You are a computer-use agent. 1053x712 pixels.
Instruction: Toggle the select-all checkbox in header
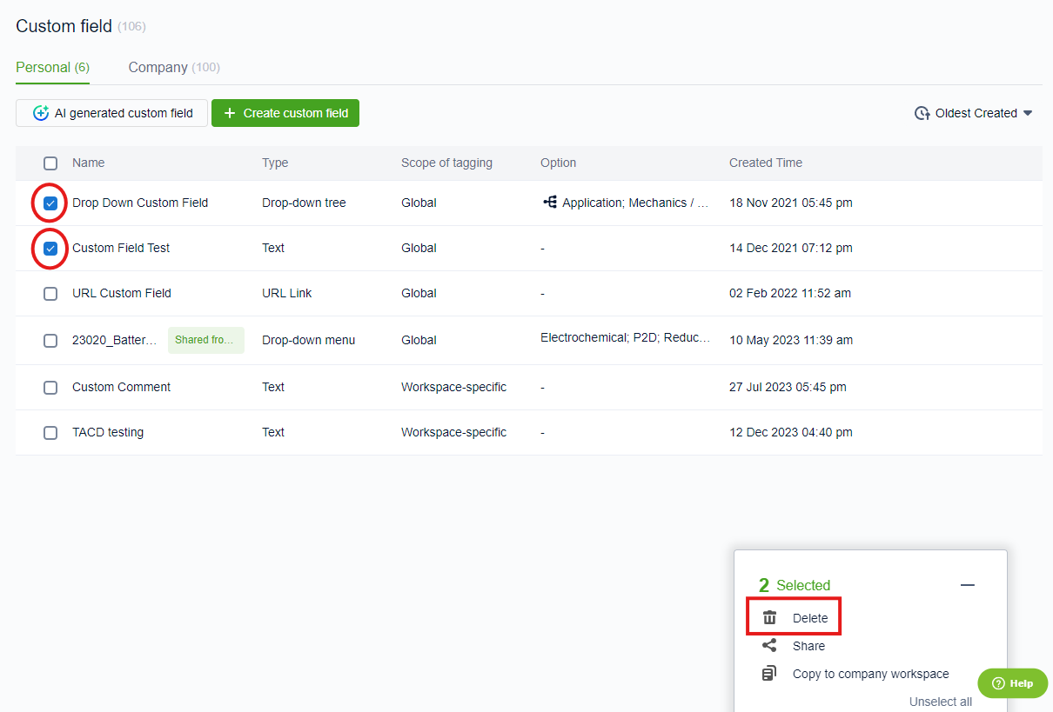coord(50,163)
